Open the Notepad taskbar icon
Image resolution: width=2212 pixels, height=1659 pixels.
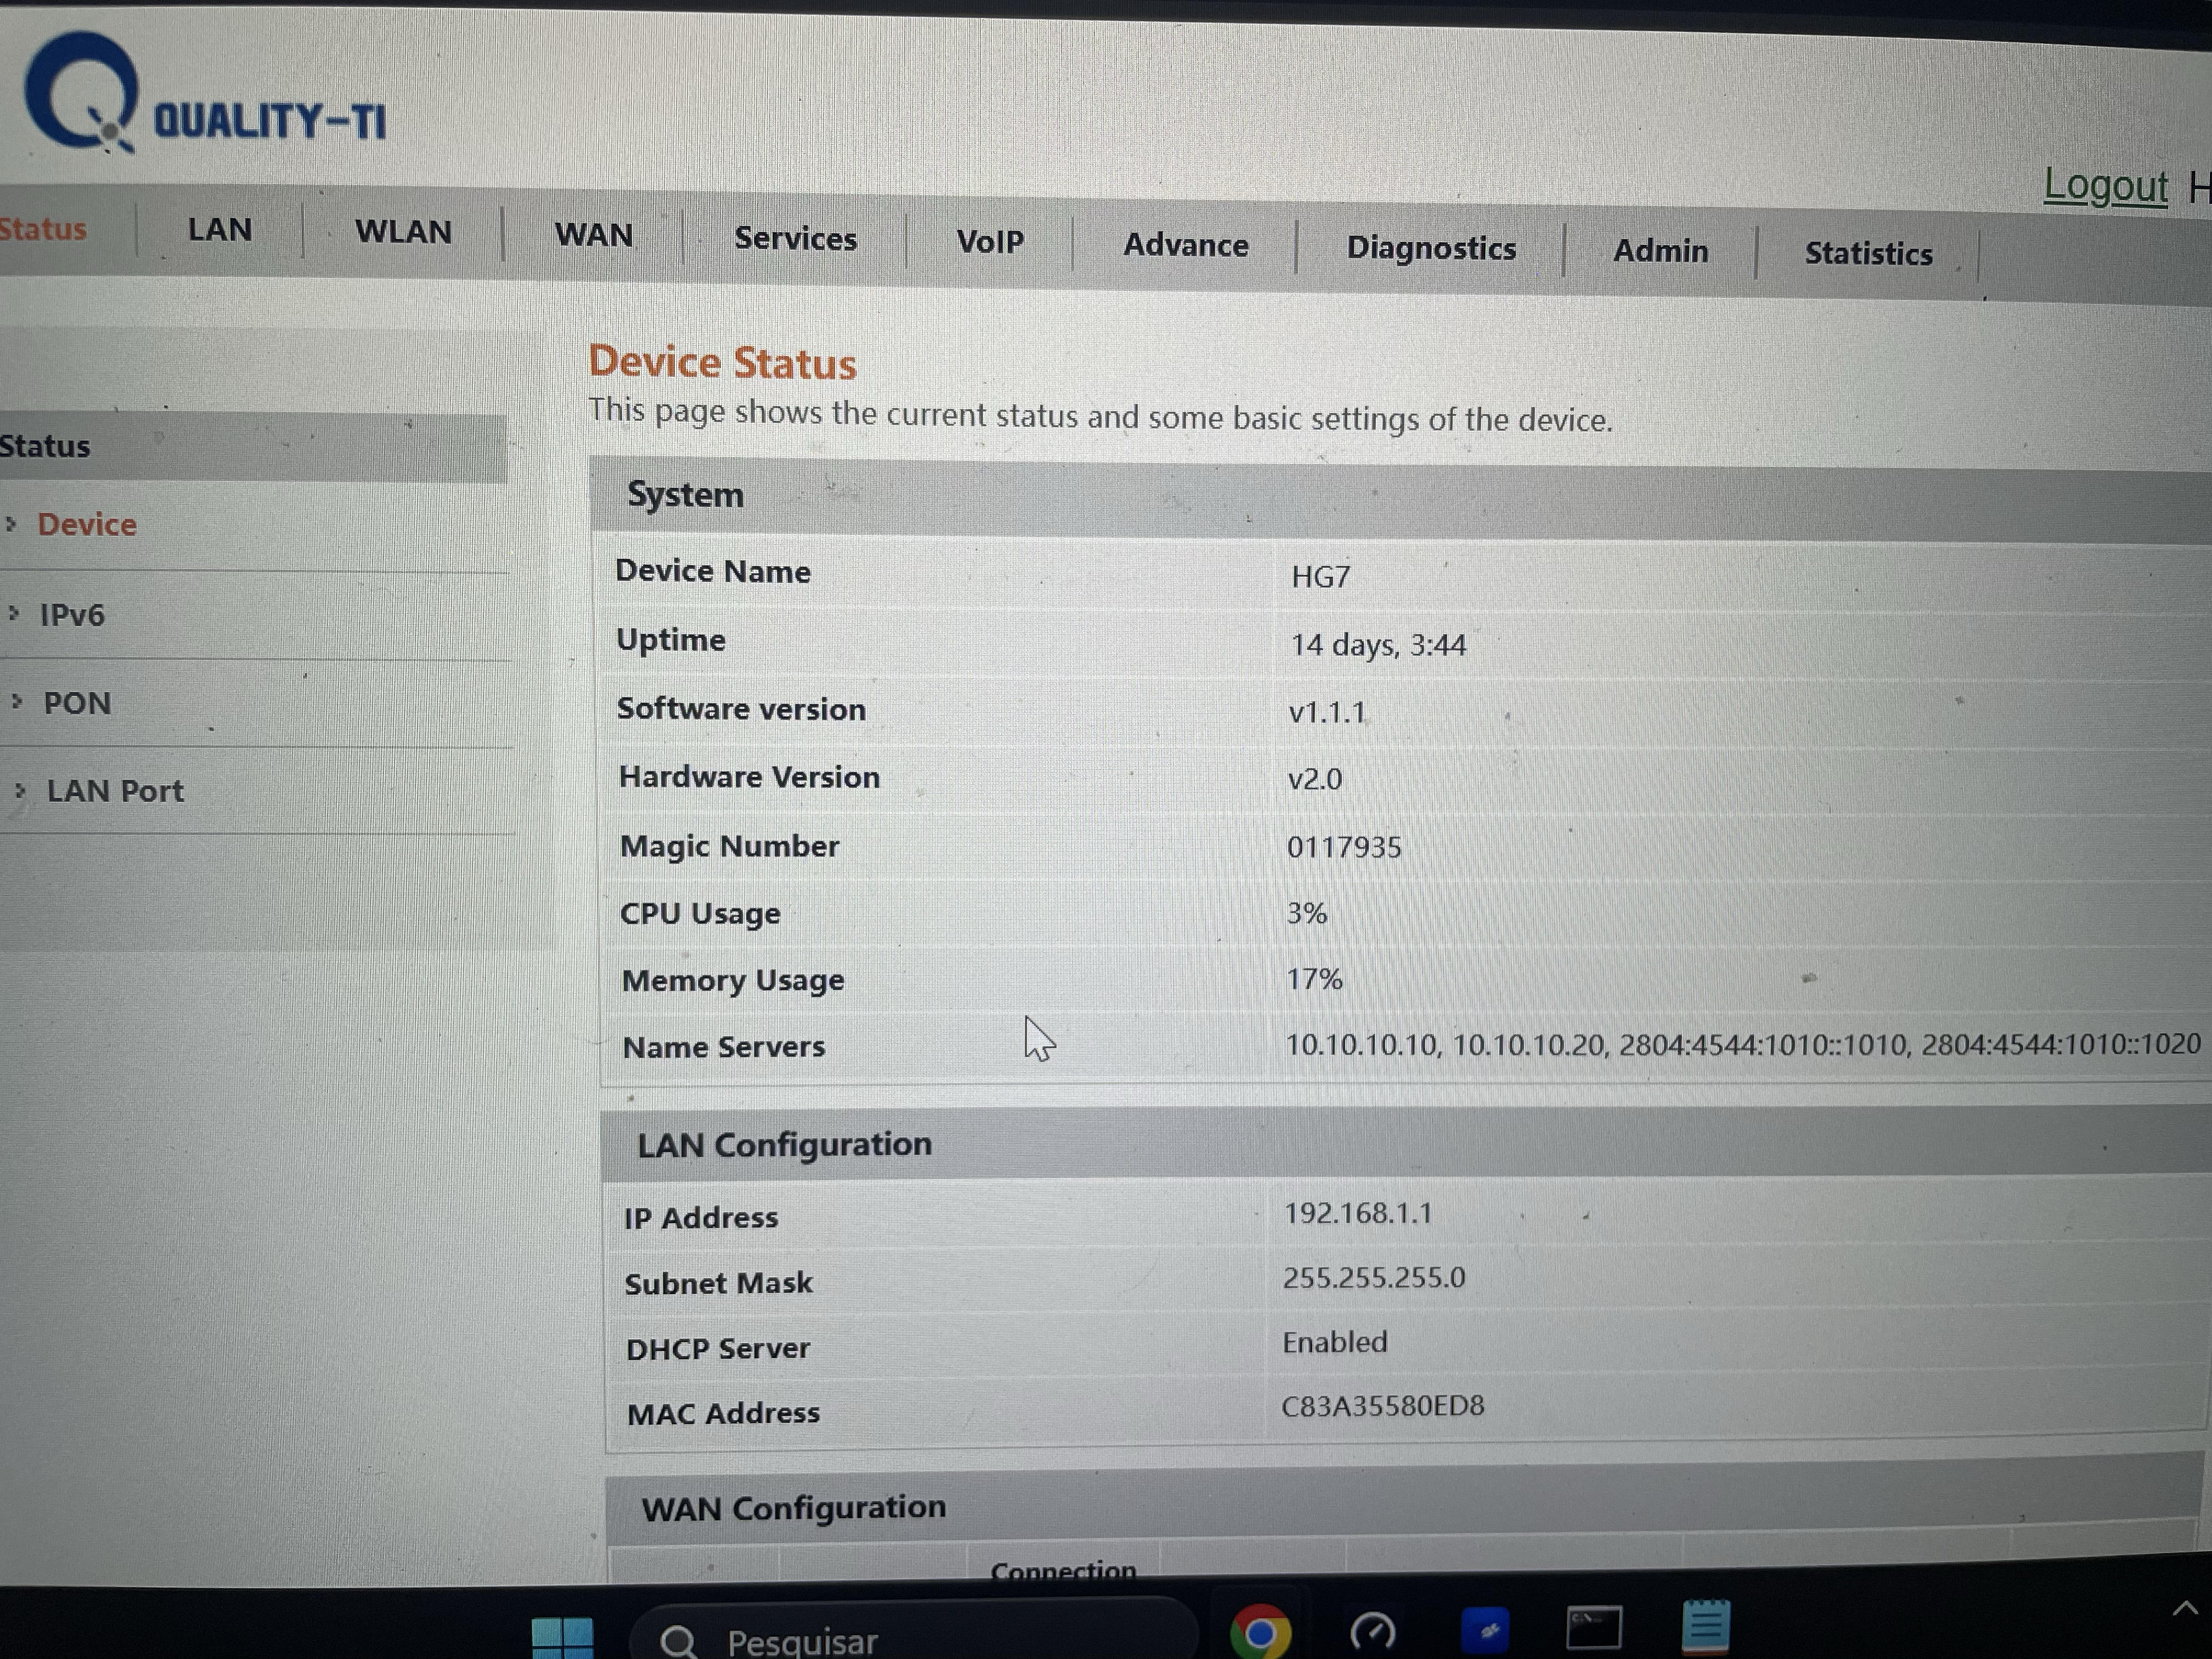pos(1705,1627)
